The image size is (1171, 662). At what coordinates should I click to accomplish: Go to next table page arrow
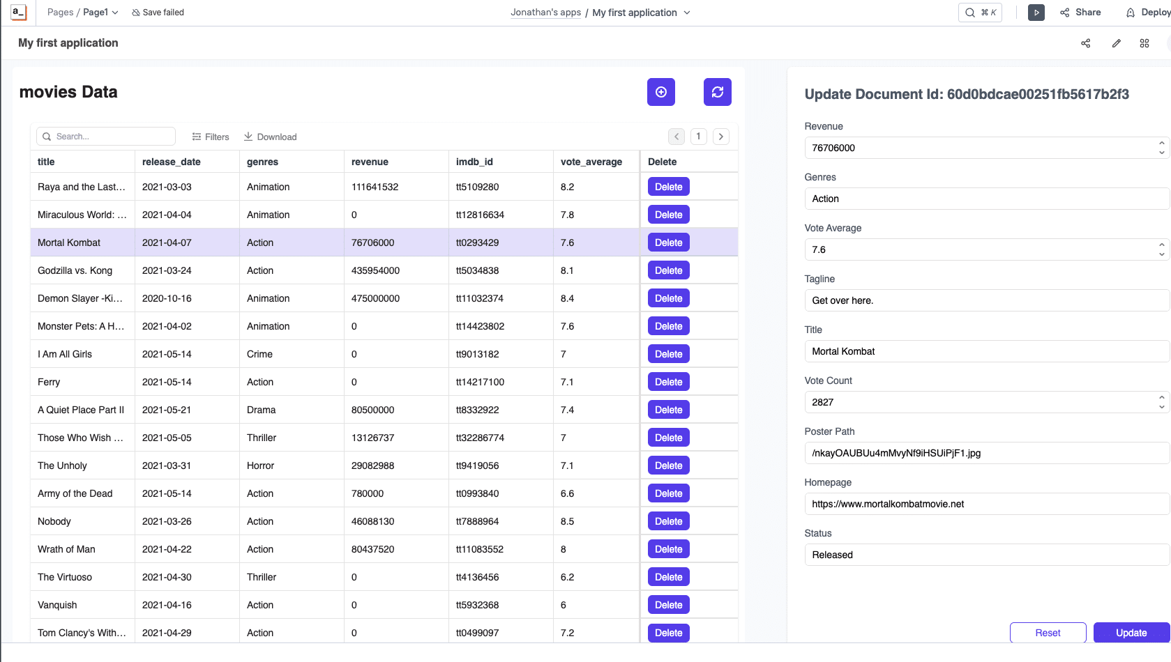tap(721, 137)
